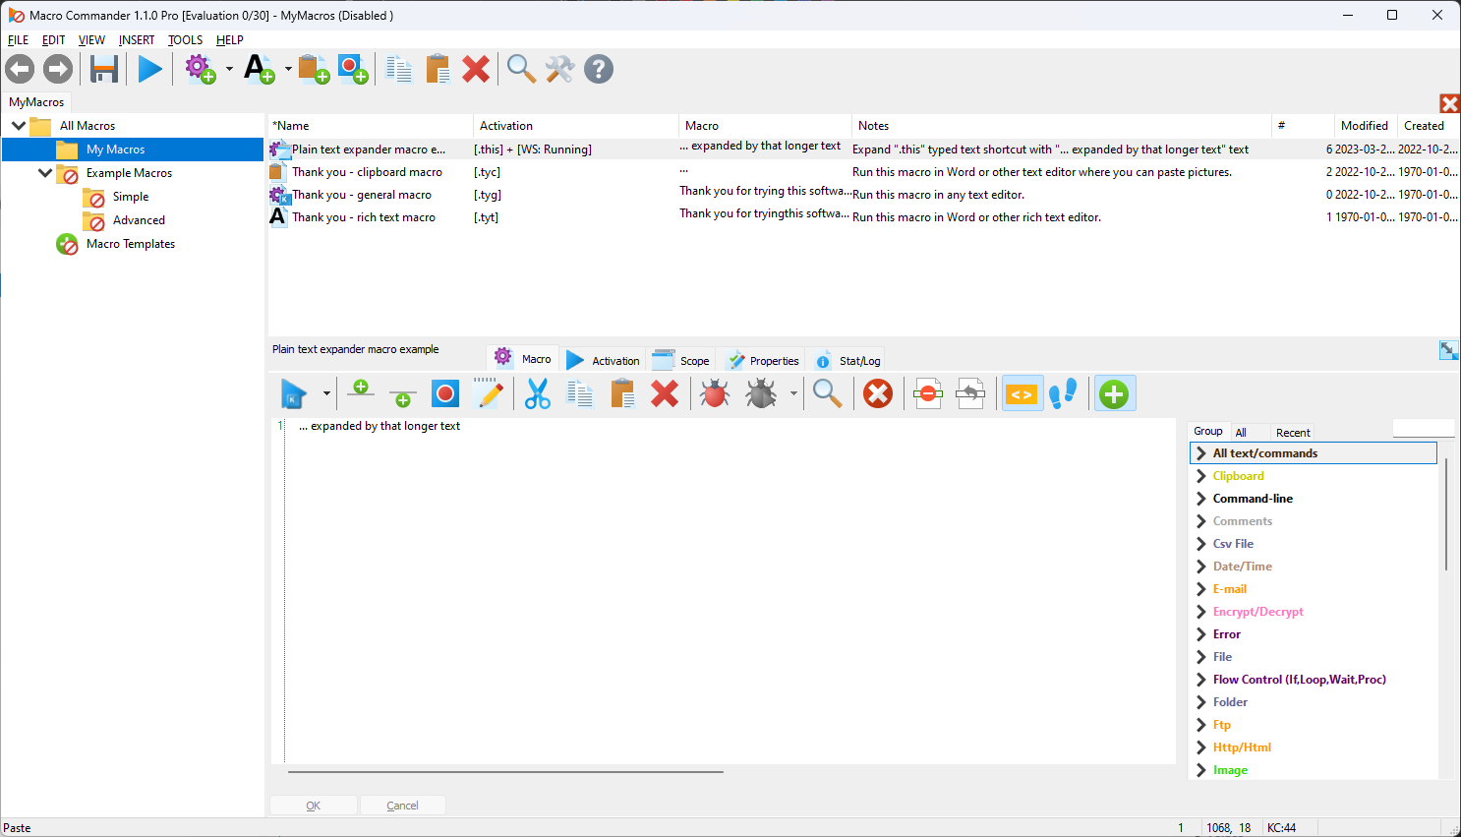This screenshot has height=837, width=1461.
Task: Open the TOOLS menu
Action: 185,40
